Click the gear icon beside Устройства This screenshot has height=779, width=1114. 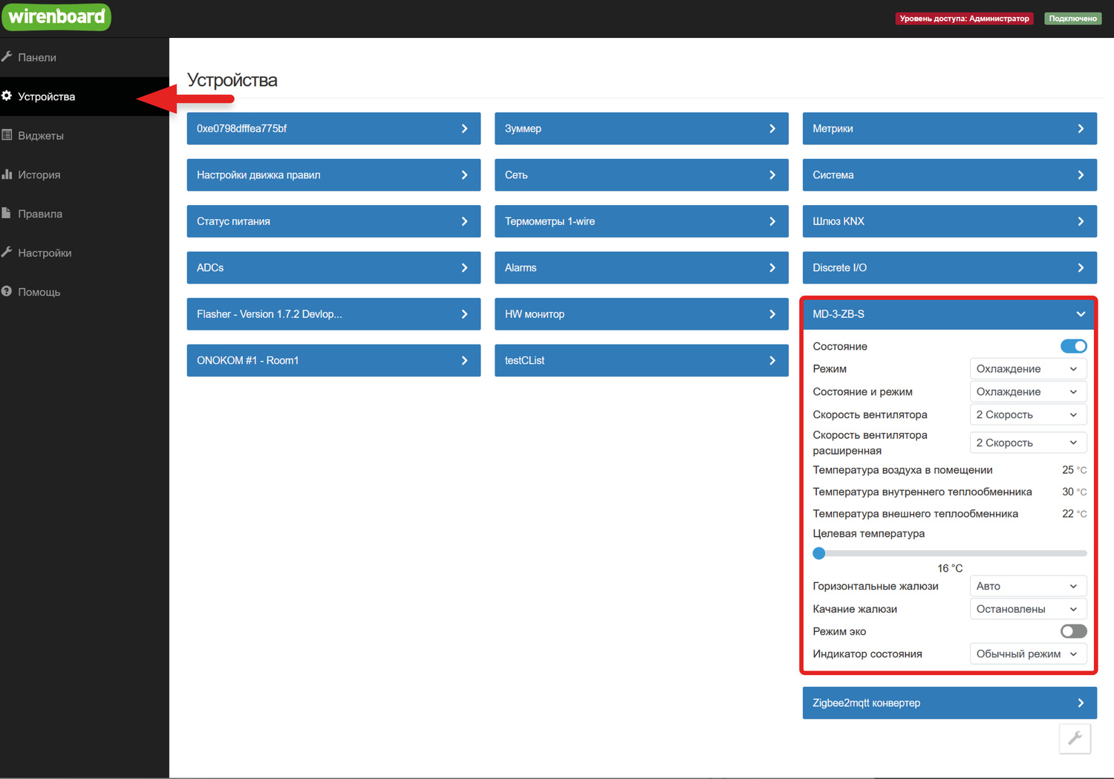tap(7, 97)
